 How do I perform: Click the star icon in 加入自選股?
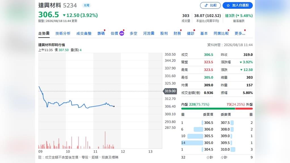(x=228, y=6)
